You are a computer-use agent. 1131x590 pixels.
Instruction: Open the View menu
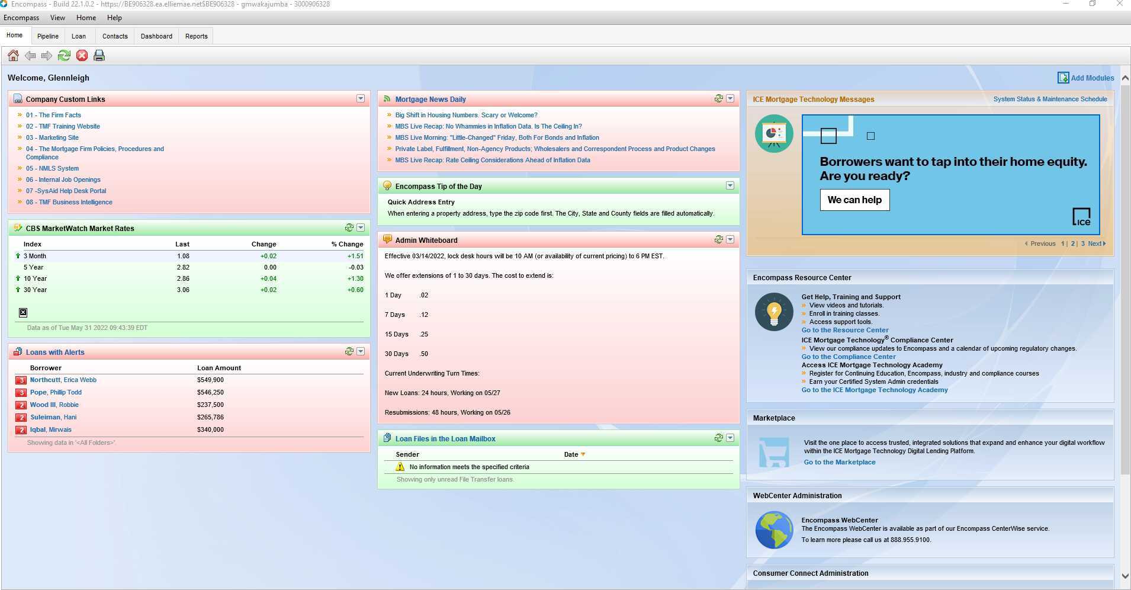pyautogui.click(x=57, y=18)
